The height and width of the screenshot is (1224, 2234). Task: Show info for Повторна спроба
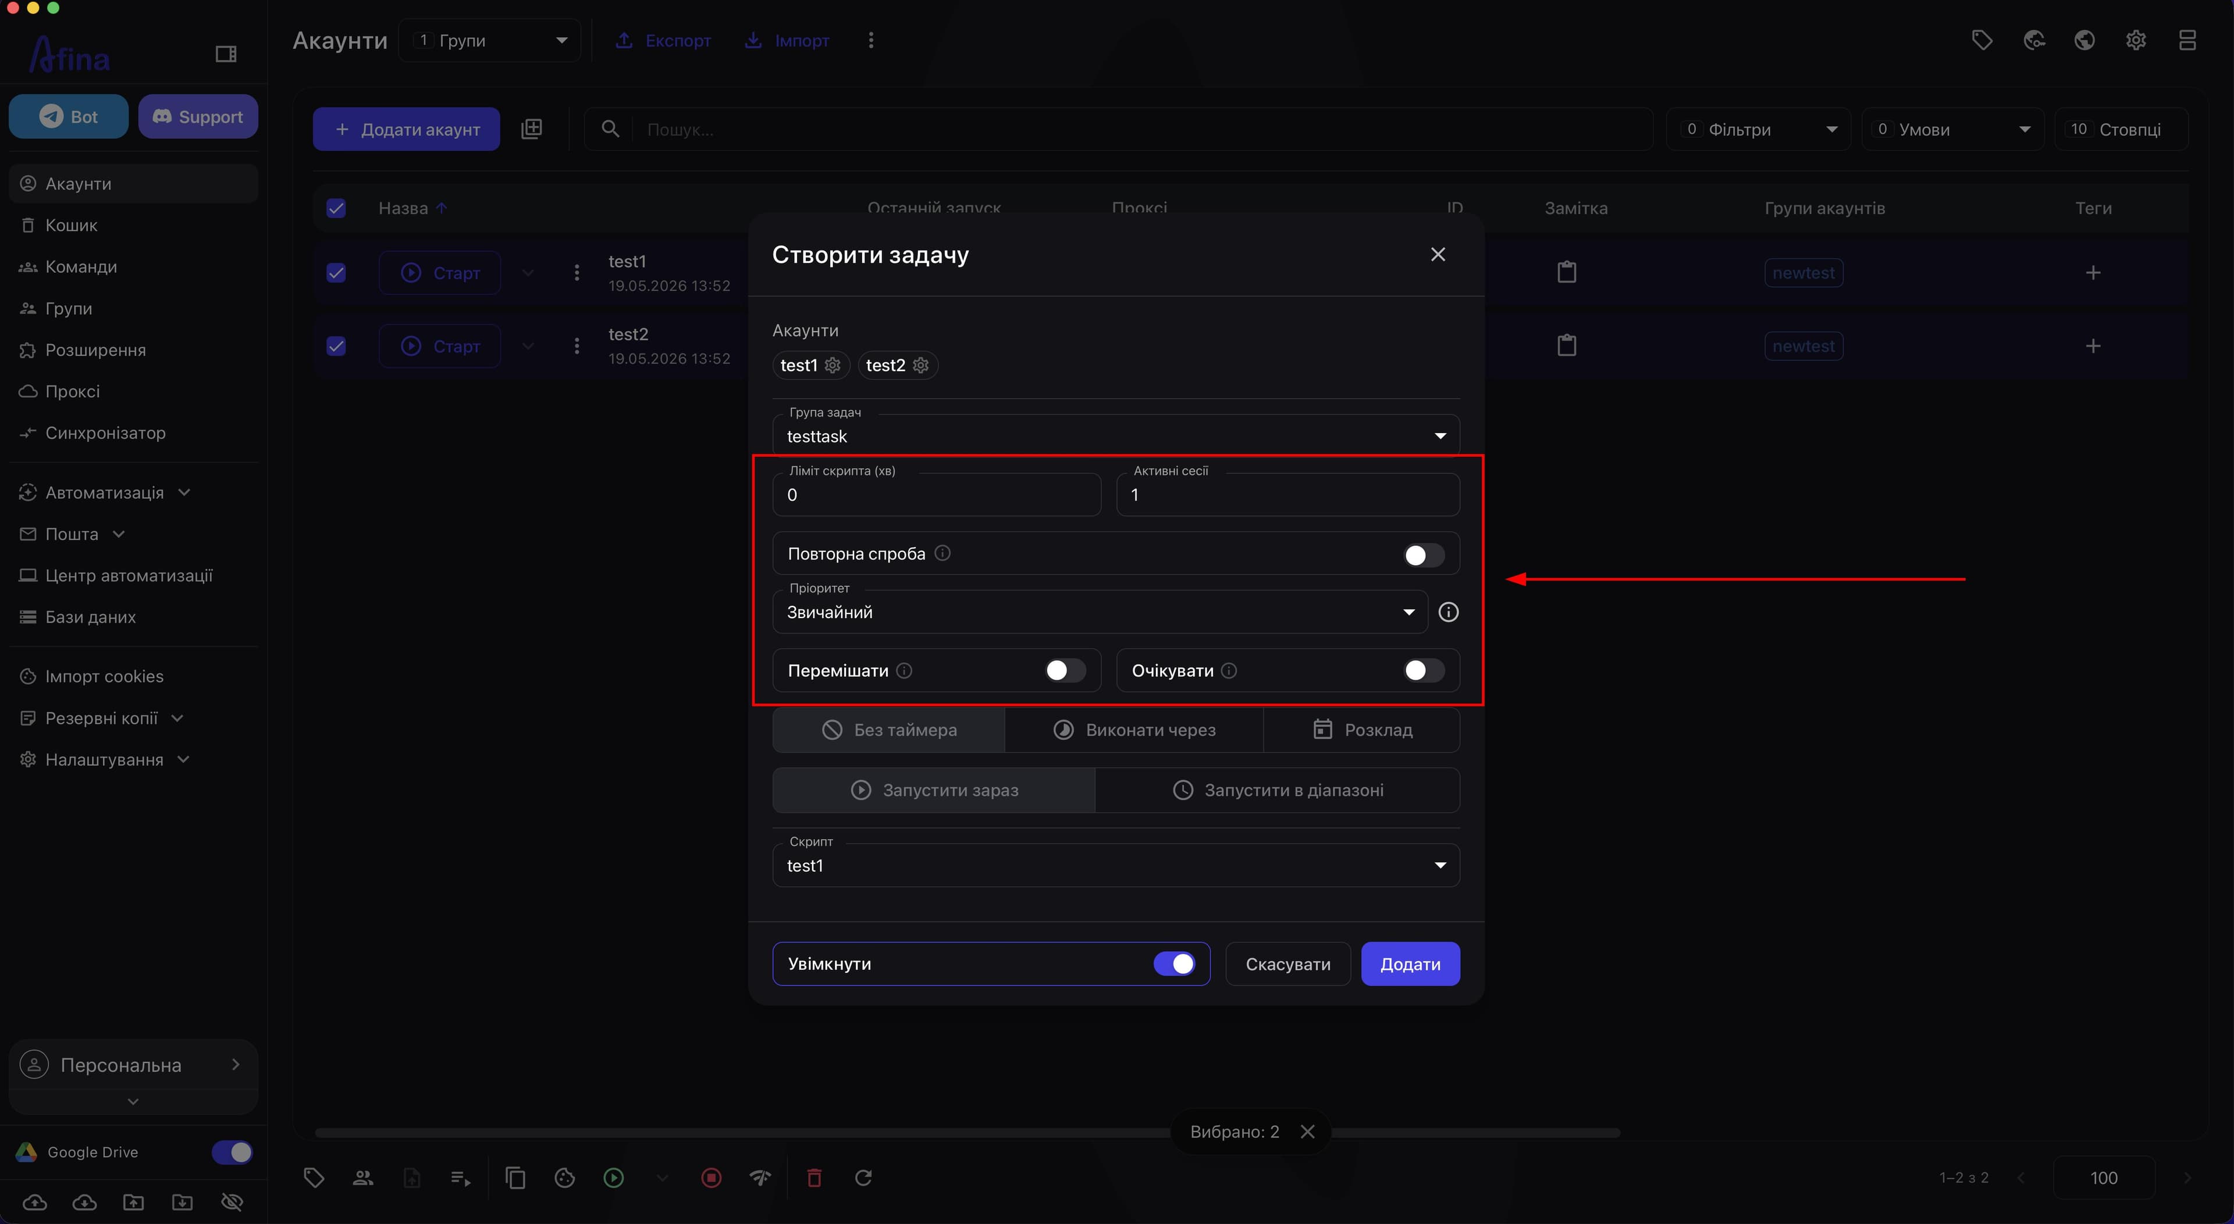coord(942,553)
